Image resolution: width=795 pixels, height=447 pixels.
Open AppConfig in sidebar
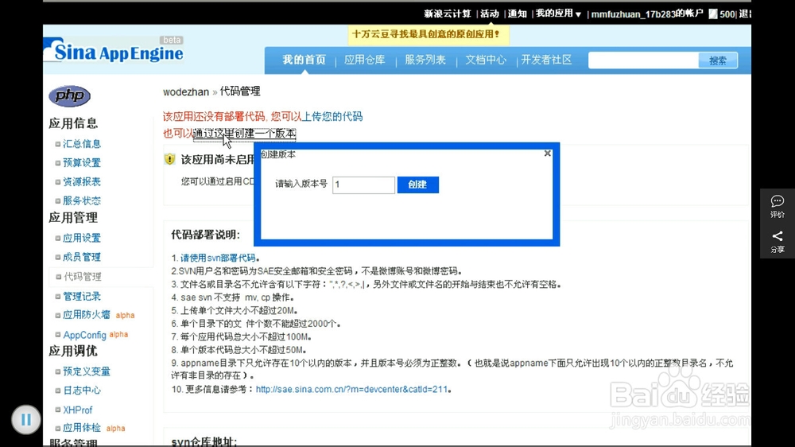click(x=85, y=335)
